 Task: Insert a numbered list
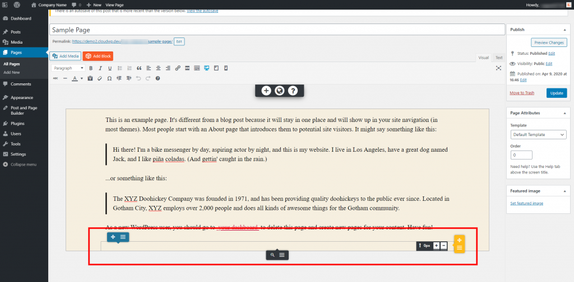coord(129,68)
